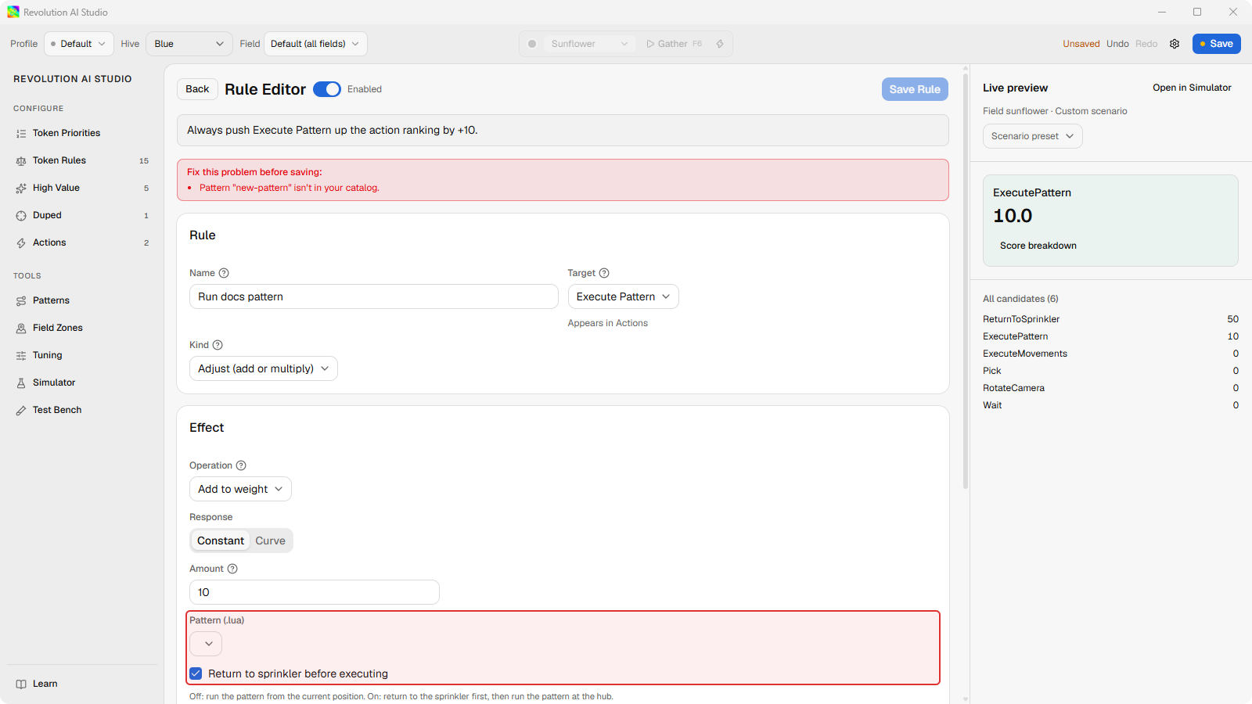This screenshot has height=704, width=1252.
Task: Select Curve response mode
Action: [270, 541]
